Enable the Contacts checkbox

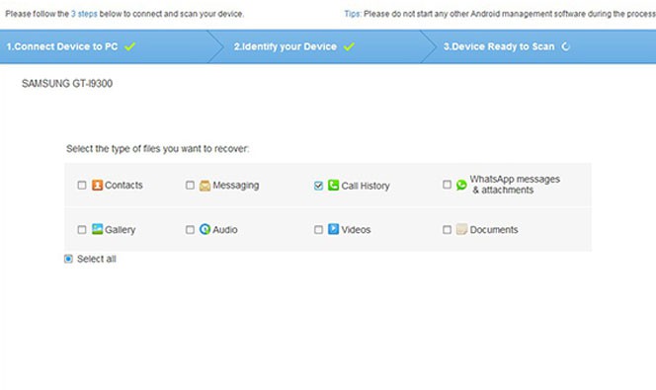[82, 186]
